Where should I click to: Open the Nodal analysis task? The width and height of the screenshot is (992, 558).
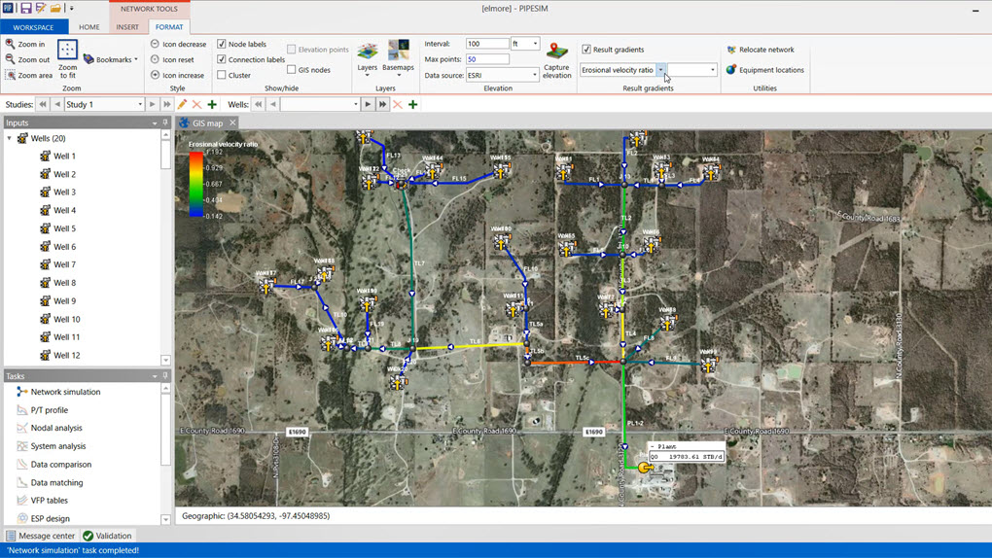pos(50,428)
